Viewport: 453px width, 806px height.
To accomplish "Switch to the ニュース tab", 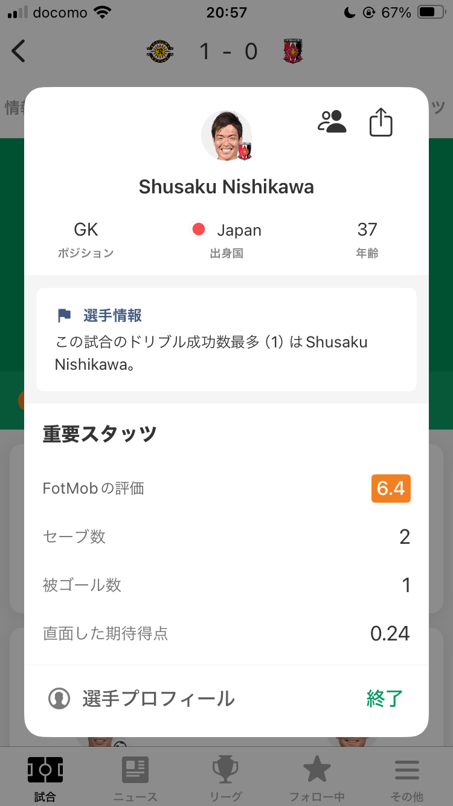I will click(x=135, y=778).
